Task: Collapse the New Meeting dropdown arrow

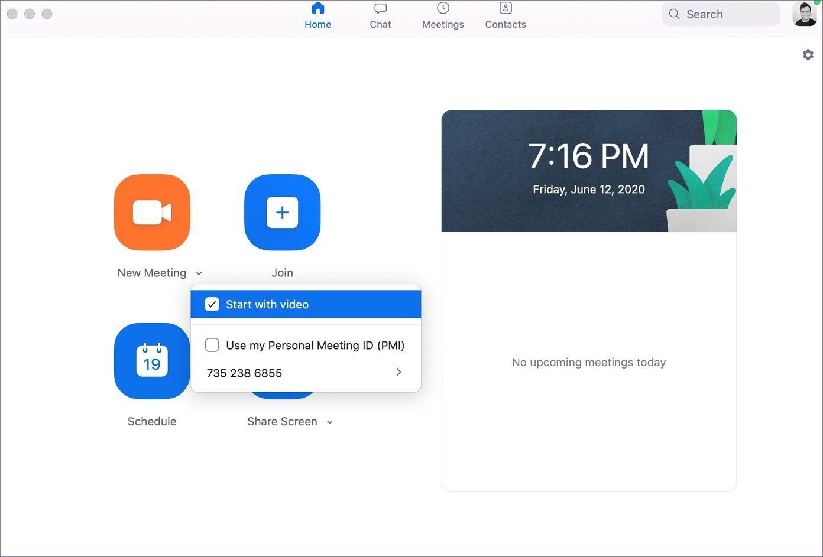Action: [x=199, y=273]
